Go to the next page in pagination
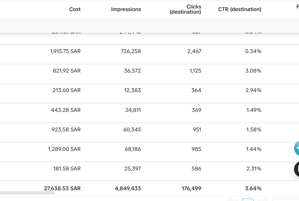Screen dimensions: 299x201 pyautogui.click(x=262, y=200)
